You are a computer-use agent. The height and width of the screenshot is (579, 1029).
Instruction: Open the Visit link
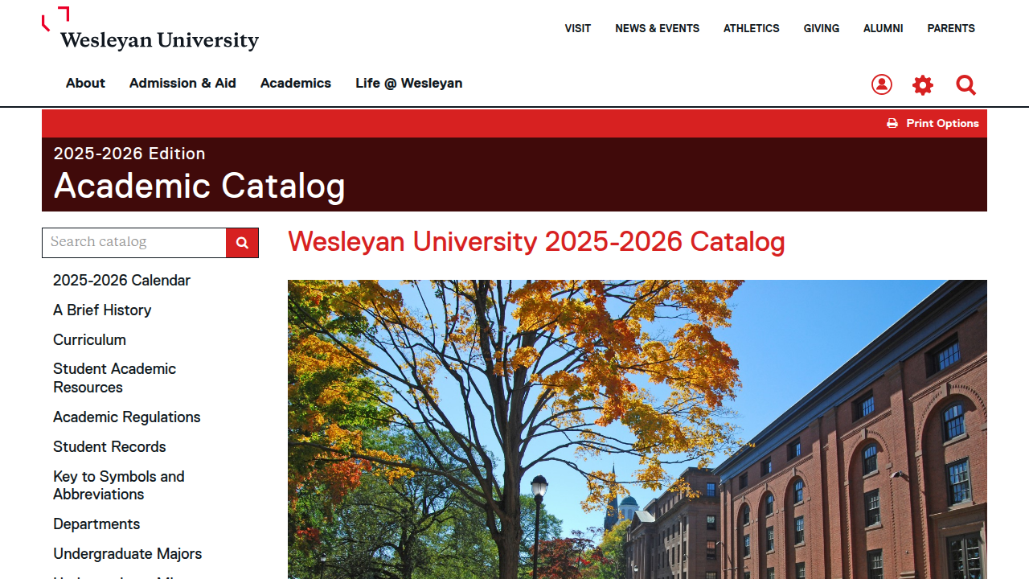(577, 28)
